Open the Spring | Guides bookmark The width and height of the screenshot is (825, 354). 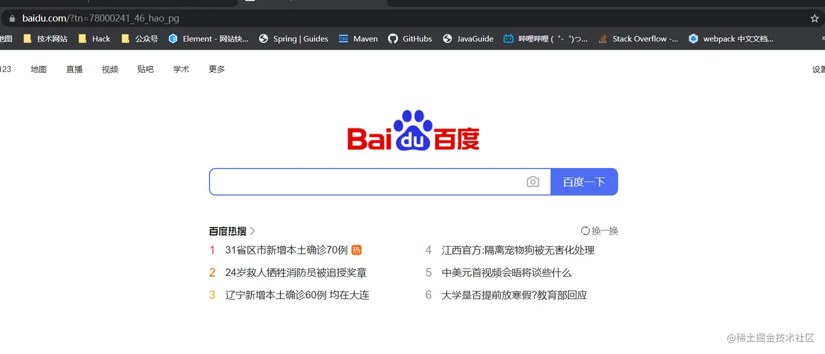tap(294, 39)
